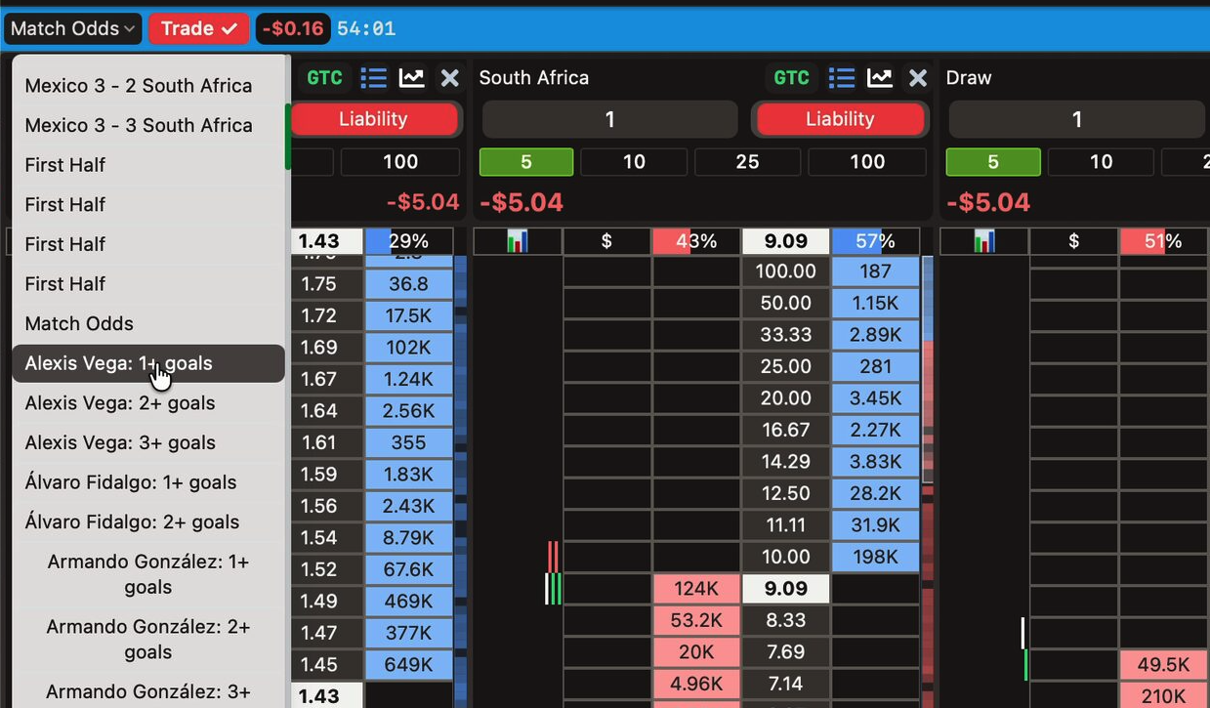Click the 54:01 match timer

(x=366, y=28)
